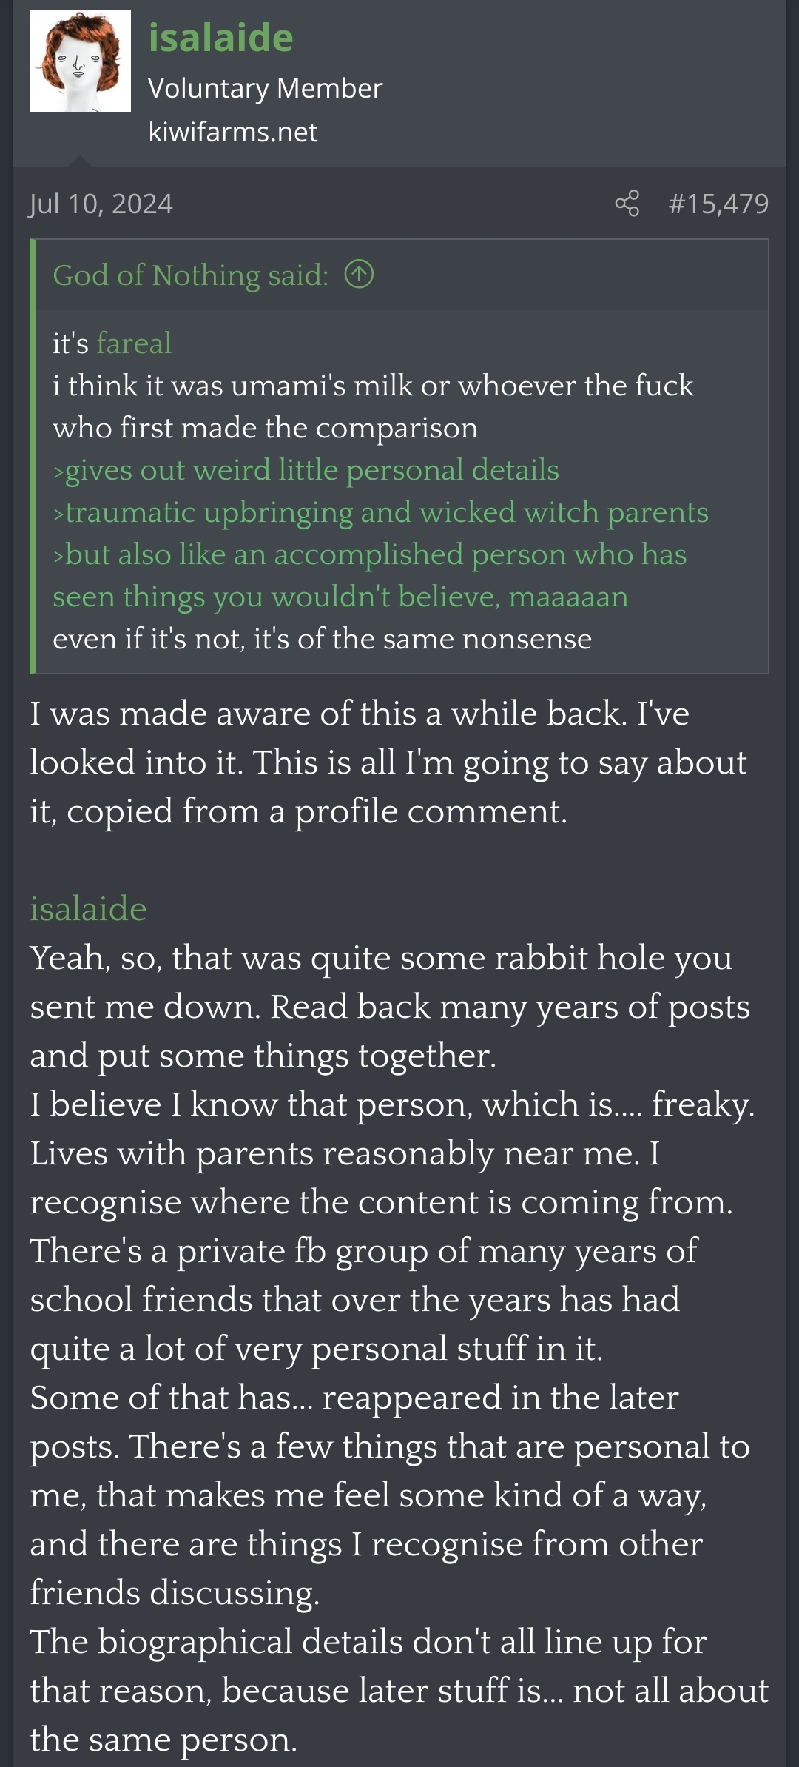This screenshot has height=1767, width=799.
Task: Click the share icon beside post number
Action: tap(627, 204)
